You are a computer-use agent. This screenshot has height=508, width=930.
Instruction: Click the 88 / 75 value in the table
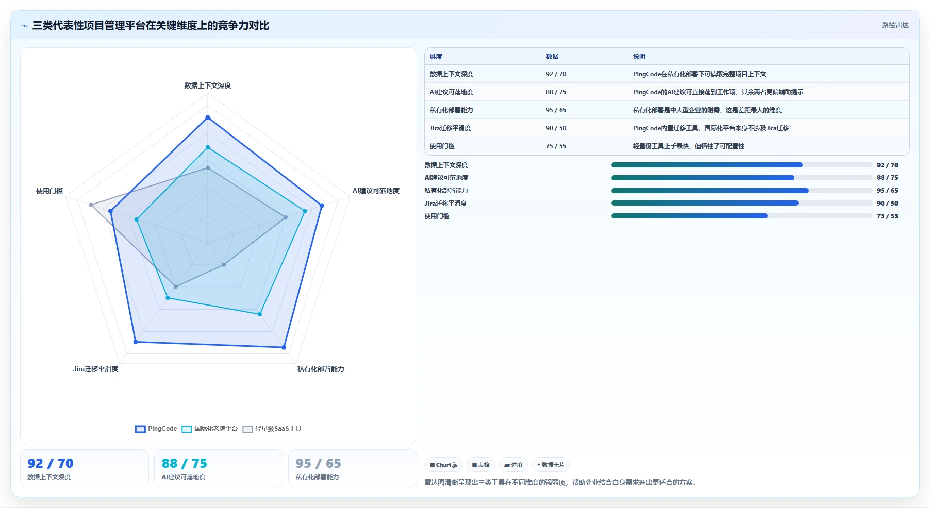556,92
